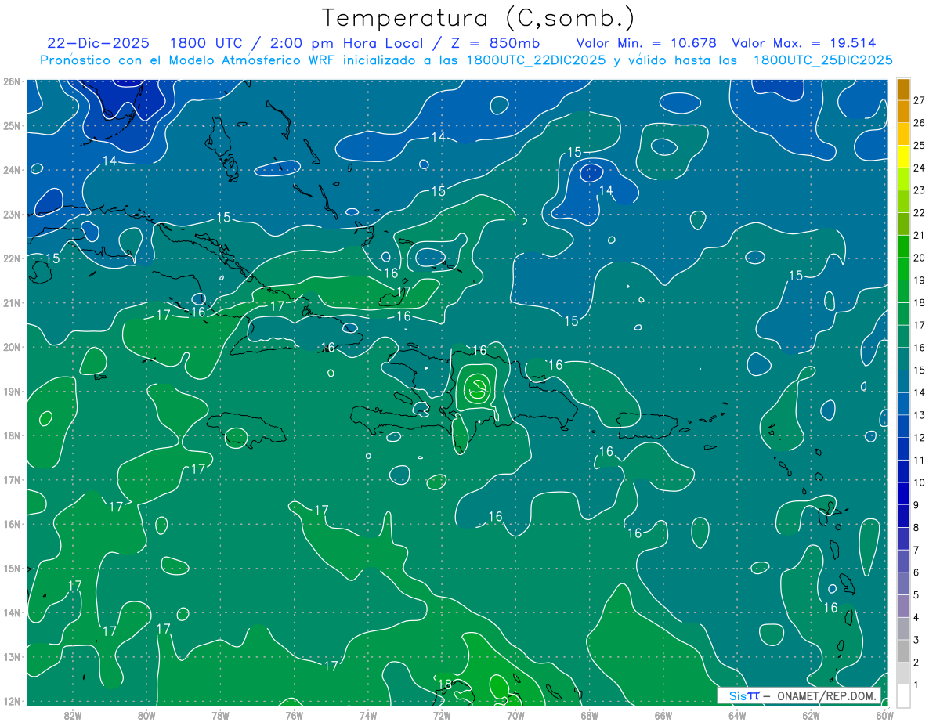
Task: Click latitude axis label "19N"
Action: (x=12, y=392)
